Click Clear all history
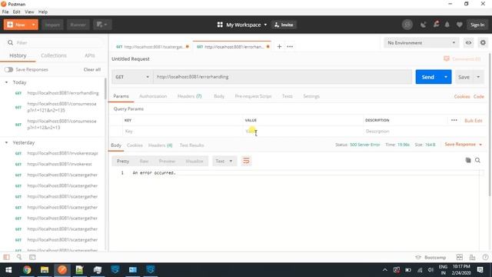 pyautogui.click(x=92, y=69)
